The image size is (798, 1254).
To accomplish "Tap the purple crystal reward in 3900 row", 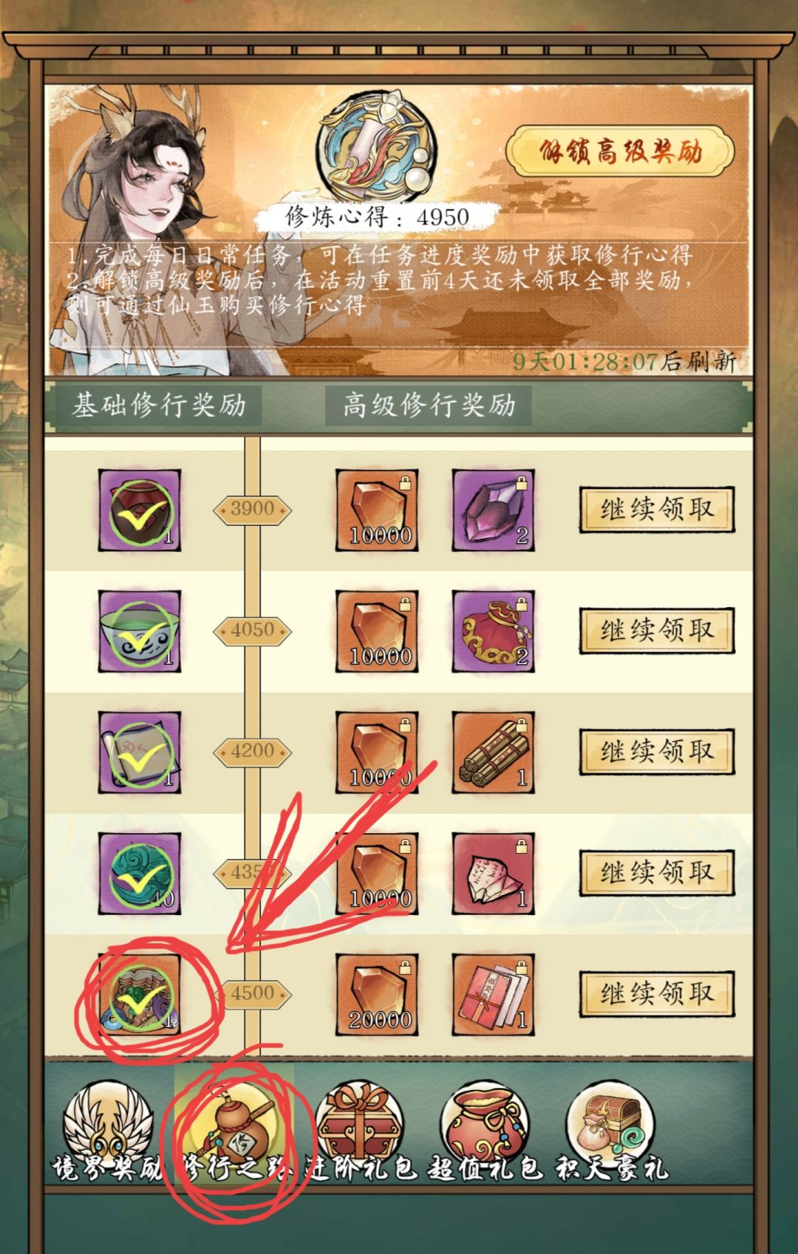I will pyautogui.click(x=493, y=510).
